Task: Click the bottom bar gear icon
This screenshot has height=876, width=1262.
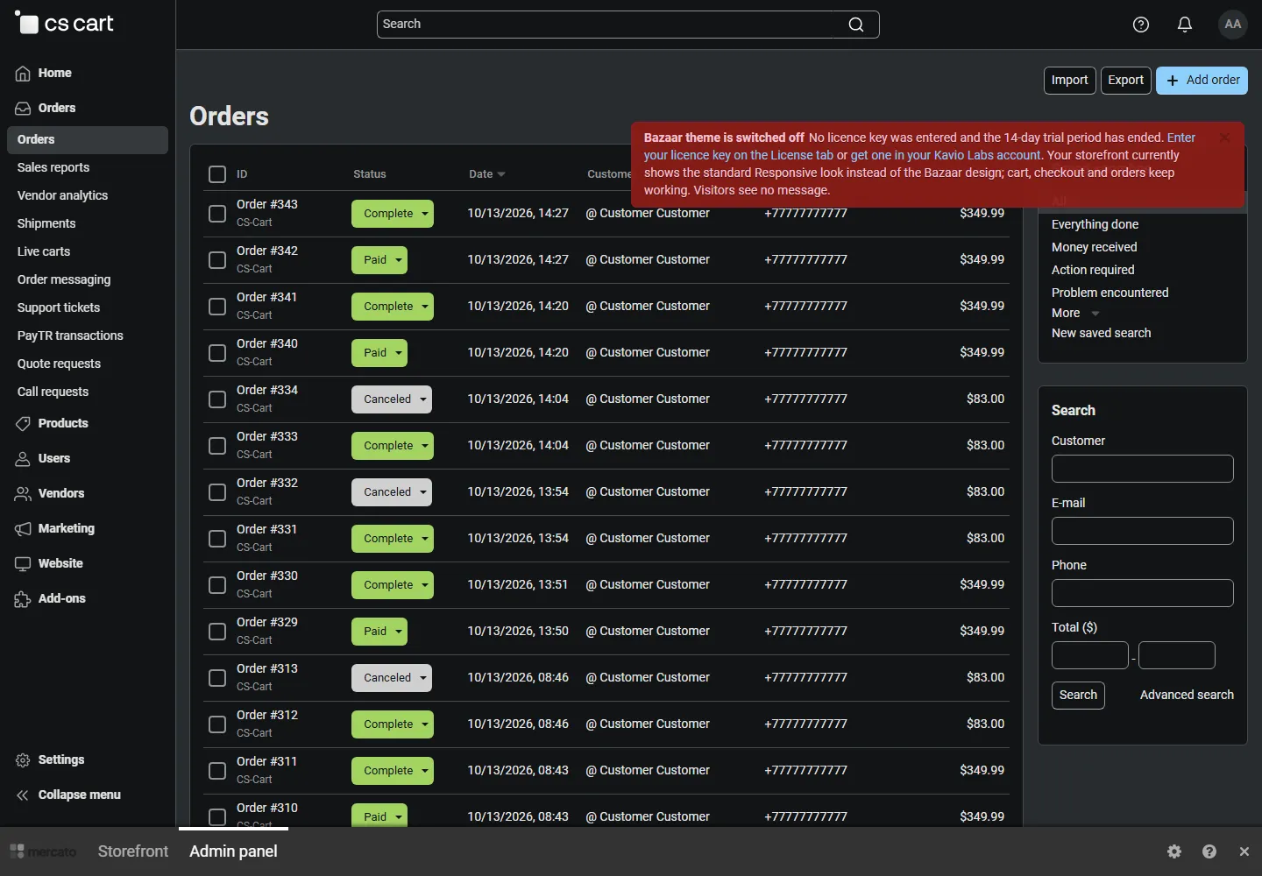Action: [1174, 851]
